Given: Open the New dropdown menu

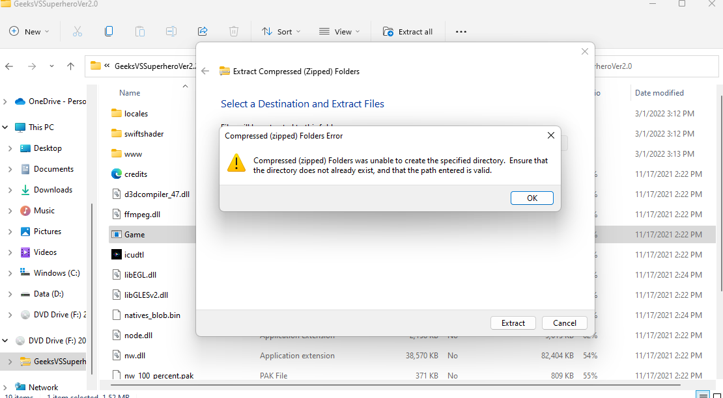Looking at the screenshot, I should (29, 31).
